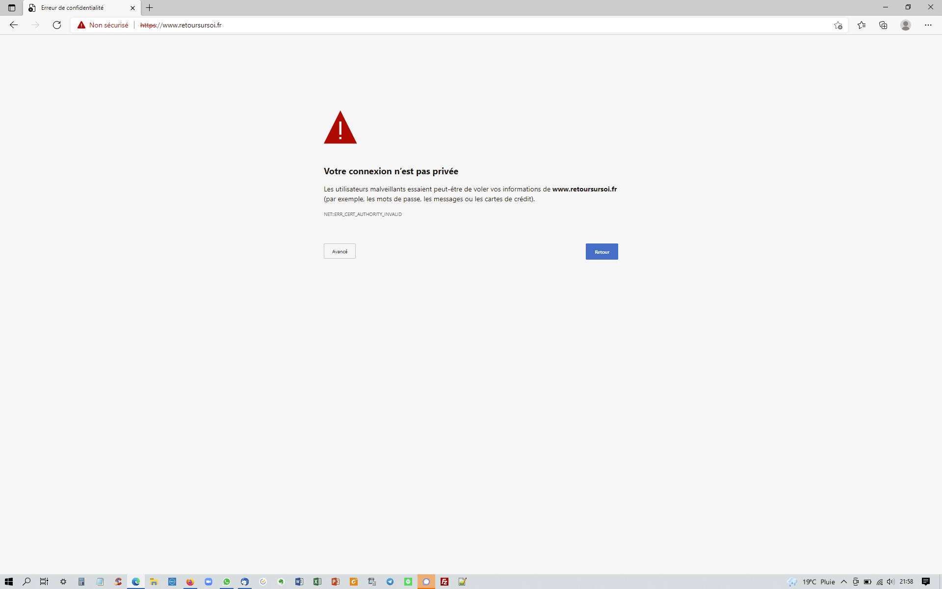The width and height of the screenshot is (942, 589).
Task: Open the Favorites list icon
Action: [862, 25]
